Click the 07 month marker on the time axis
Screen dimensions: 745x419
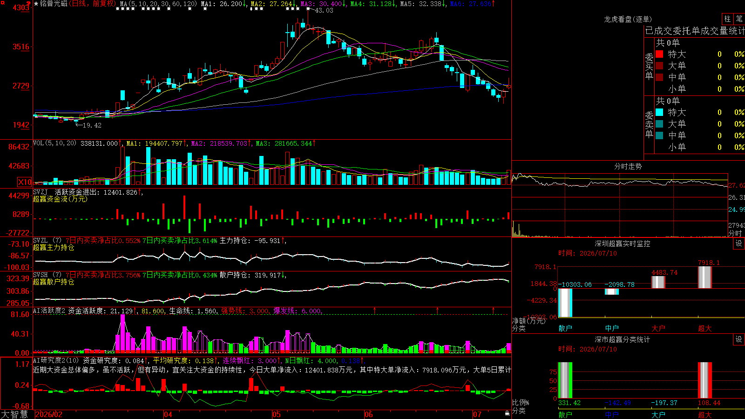[x=477, y=414]
